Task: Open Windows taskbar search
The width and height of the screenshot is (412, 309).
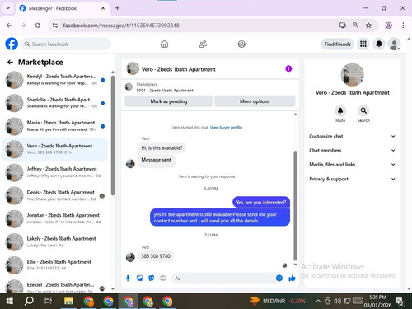Action: coord(29,301)
